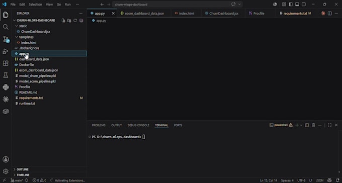Image resolution: width=342 pixels, height=183 pixels.
Task: Open the Selection menu
Action: [36, 5]
